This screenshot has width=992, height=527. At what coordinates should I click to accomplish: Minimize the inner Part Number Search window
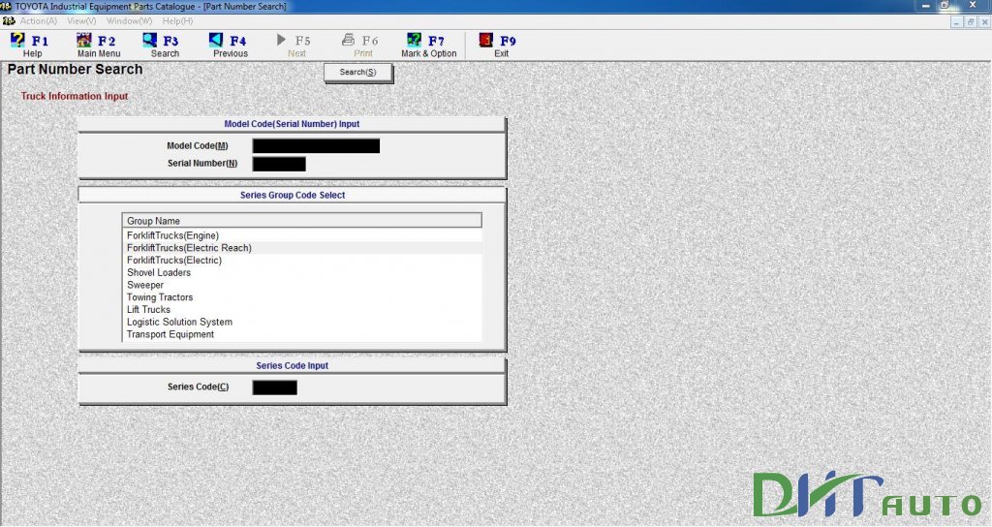pos(956,21)
